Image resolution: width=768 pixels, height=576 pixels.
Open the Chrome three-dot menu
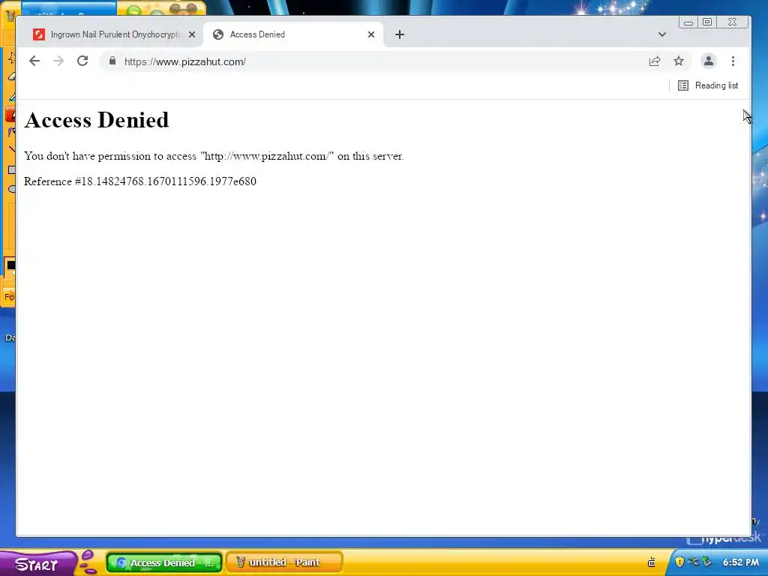coord(733,61)
